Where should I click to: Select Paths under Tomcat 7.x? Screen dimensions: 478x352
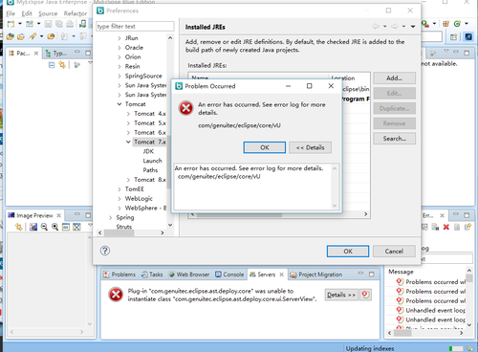(x=150, y=170)
